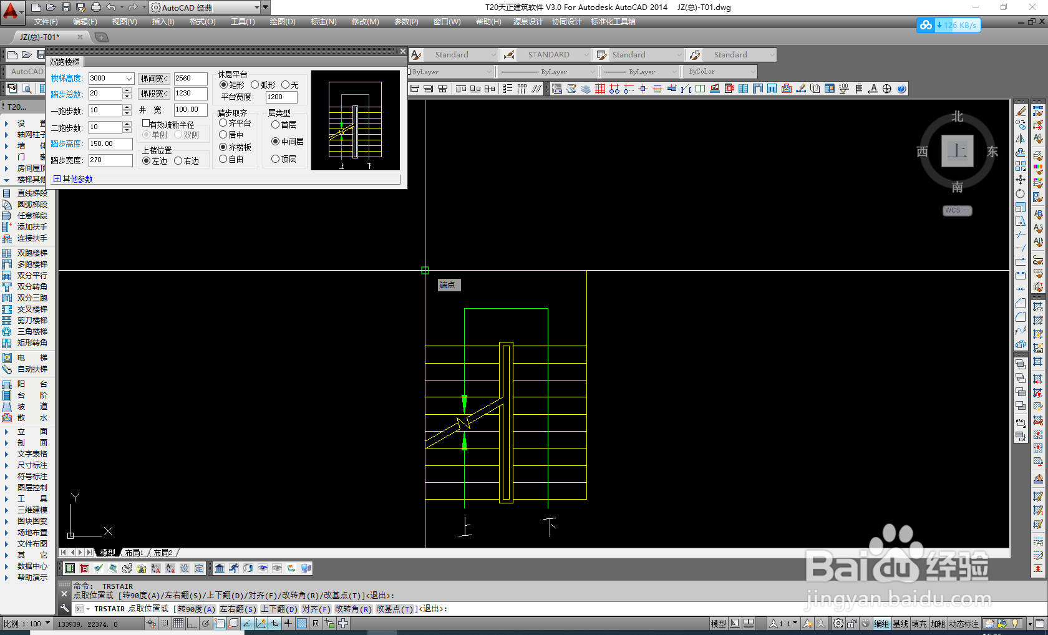Select the 直线梯段 straight stair tool
This screenshot has height=635, width=1048.
tap(25, 193)
